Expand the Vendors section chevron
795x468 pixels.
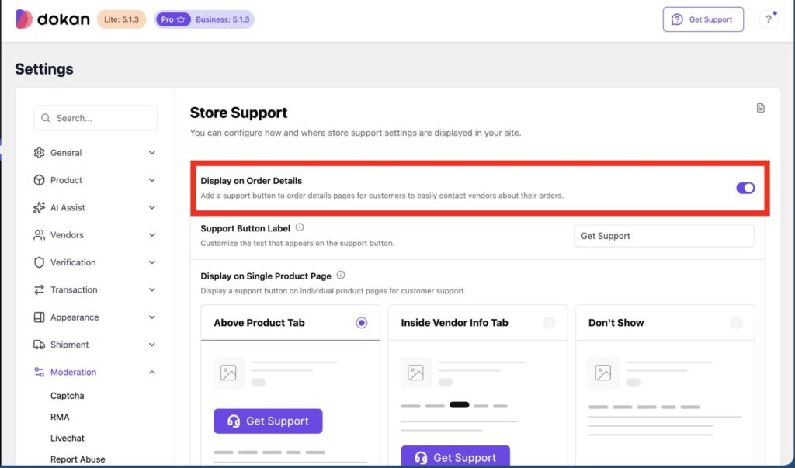(152, 234)
